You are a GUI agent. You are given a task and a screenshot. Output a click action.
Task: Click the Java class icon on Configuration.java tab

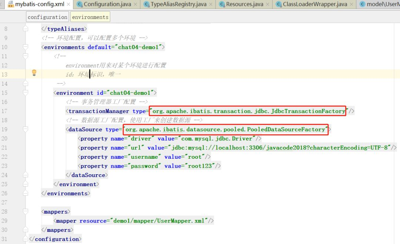79,4
